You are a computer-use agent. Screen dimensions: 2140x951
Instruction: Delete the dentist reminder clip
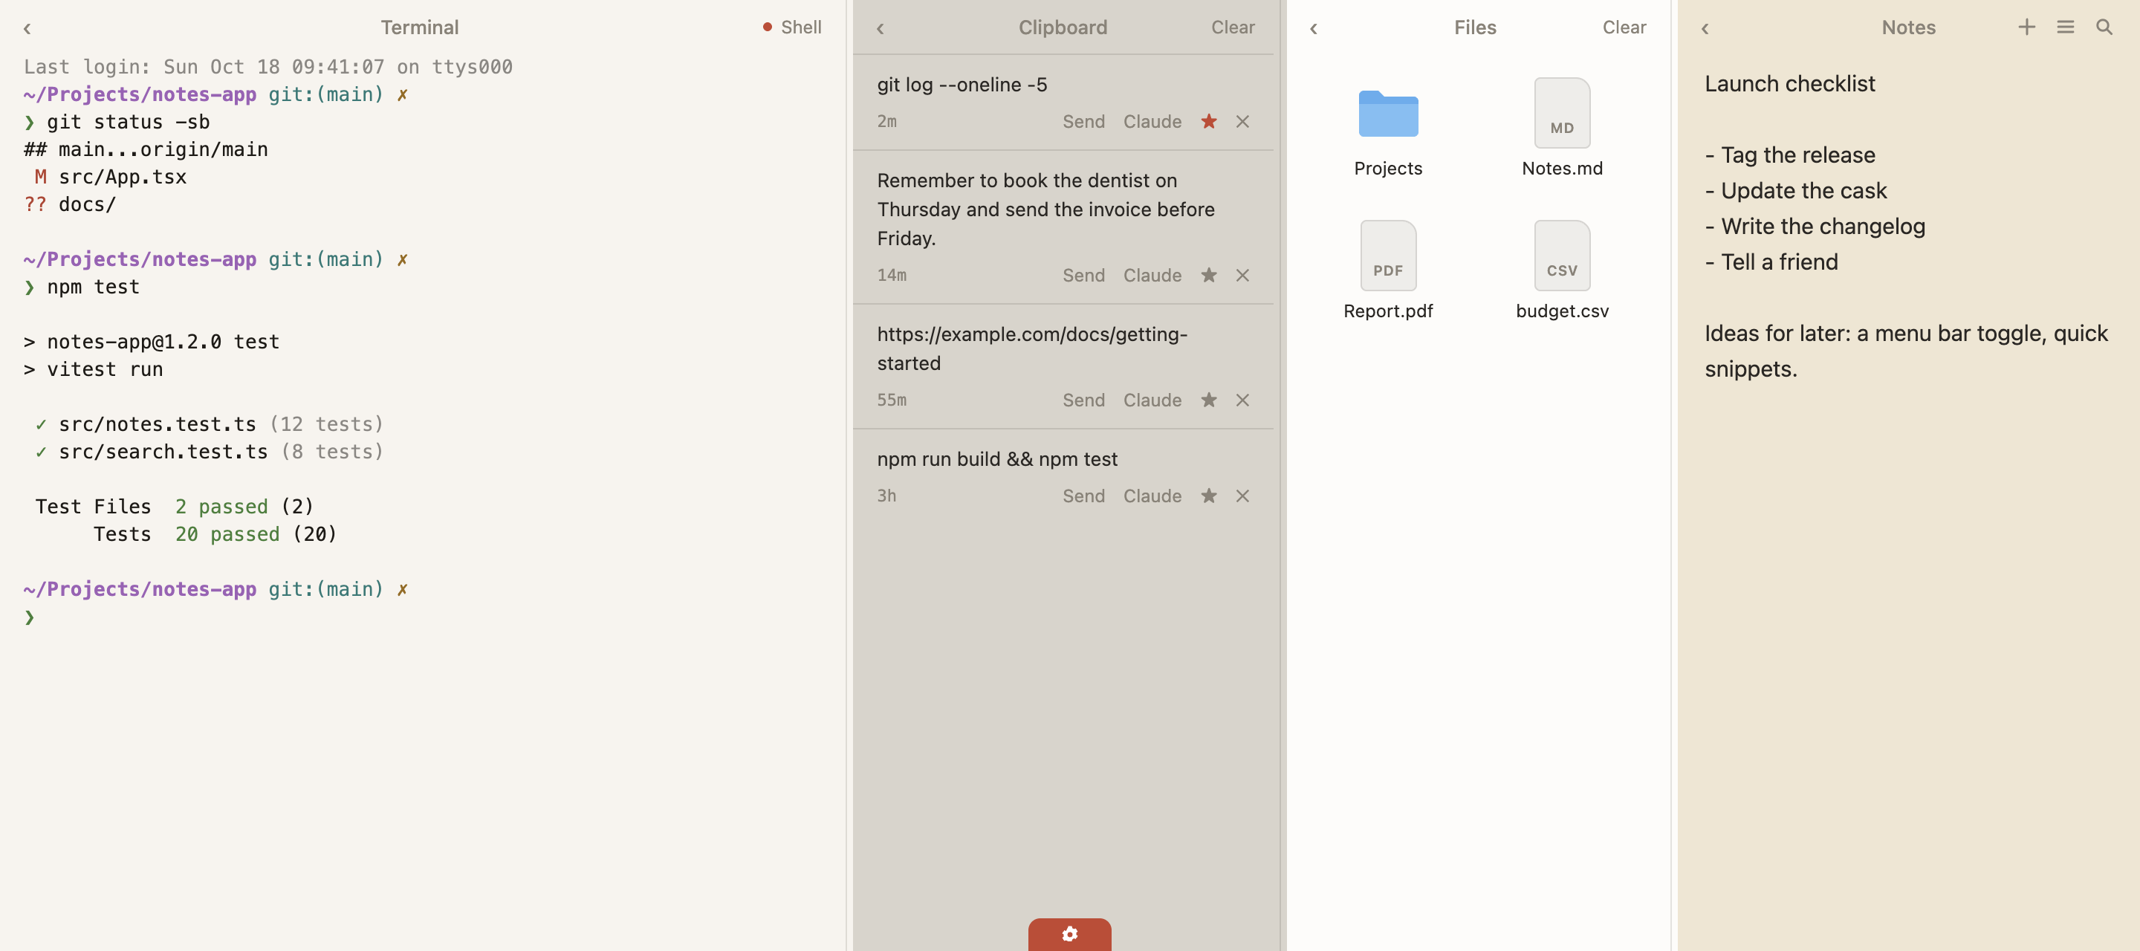[x=1242, y=275]
